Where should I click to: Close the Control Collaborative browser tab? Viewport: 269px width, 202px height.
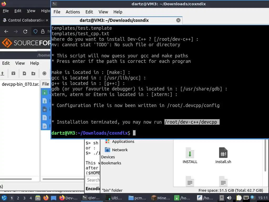click(47, 20)
